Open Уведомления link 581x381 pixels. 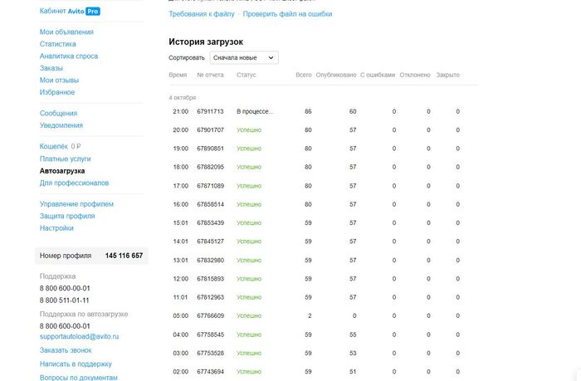point(61,125)
